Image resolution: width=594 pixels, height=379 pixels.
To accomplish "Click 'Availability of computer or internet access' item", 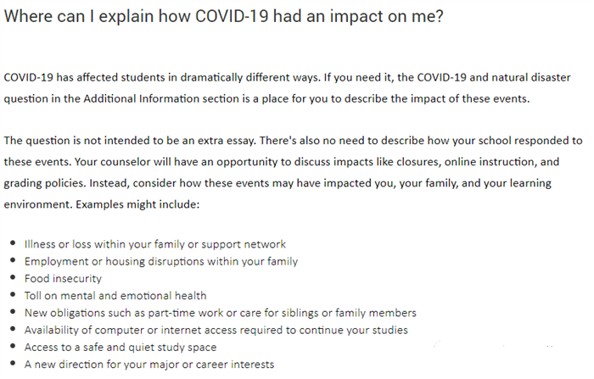I will pyautogui.click(x=216, y=330).
